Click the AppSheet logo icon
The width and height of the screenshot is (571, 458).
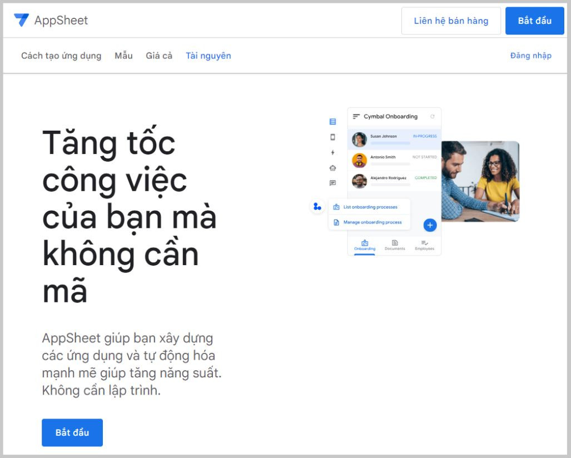[x=22, y=20]
